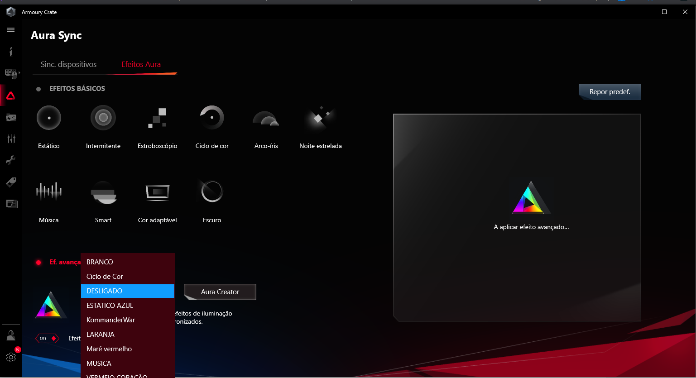This screenshot has height=378, width=696.
Task: Open the Scenario Profiles sliders sidebar icon
Action: 11,139
